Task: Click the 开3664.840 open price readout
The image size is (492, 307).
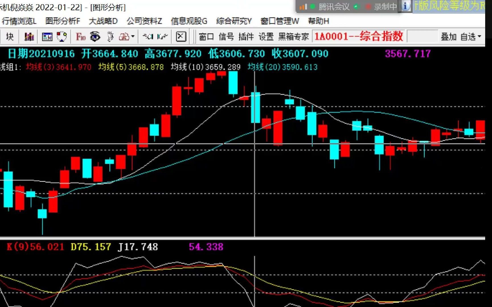Action: click(110, 53)
